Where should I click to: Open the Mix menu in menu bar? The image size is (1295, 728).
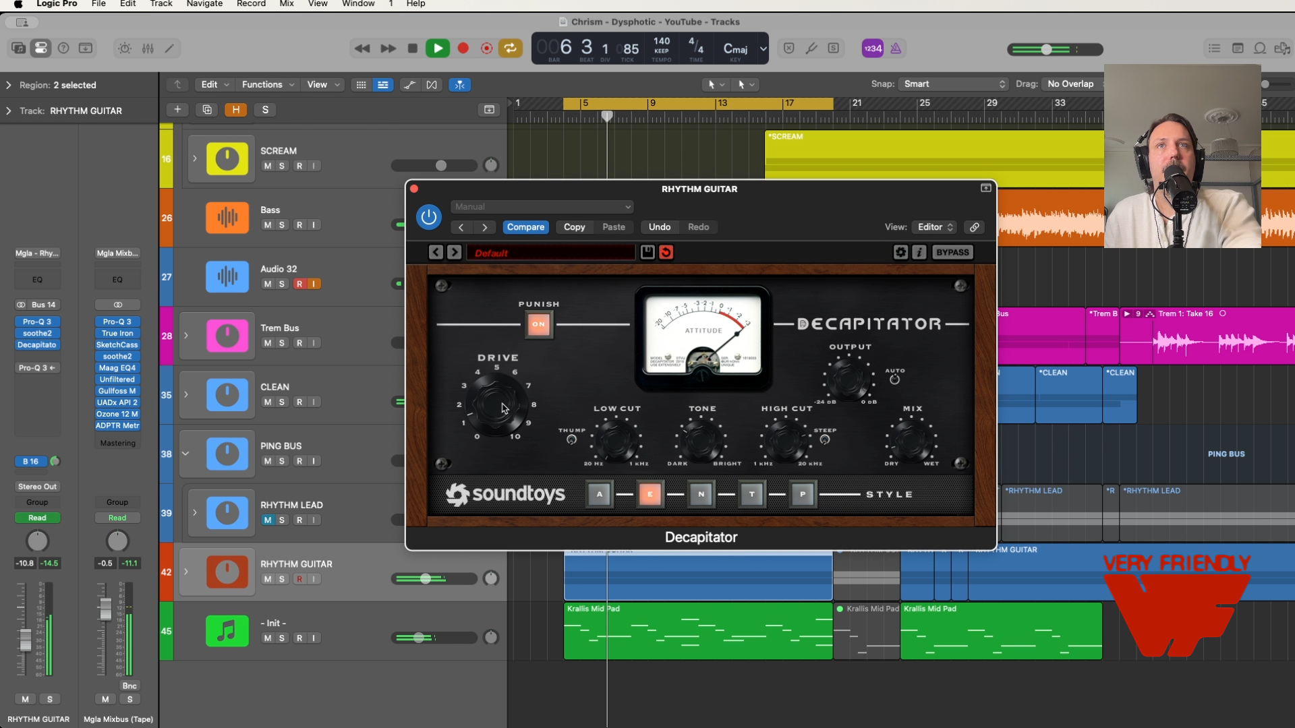pyautogui.click(x=287, y=4)
